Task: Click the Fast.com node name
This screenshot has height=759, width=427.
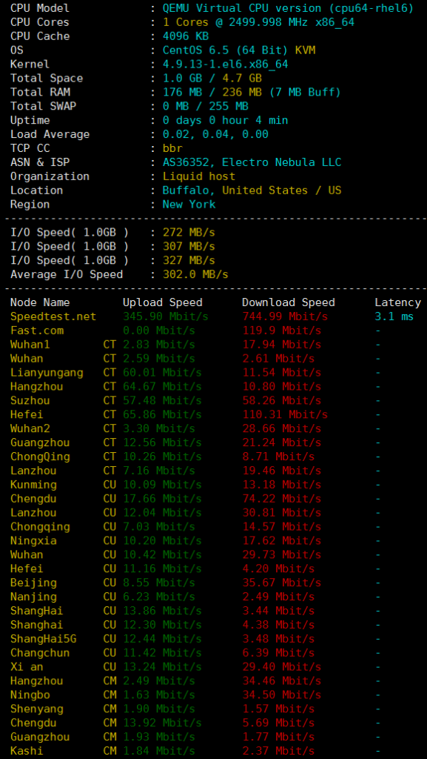Action: [x=37, y=331]
